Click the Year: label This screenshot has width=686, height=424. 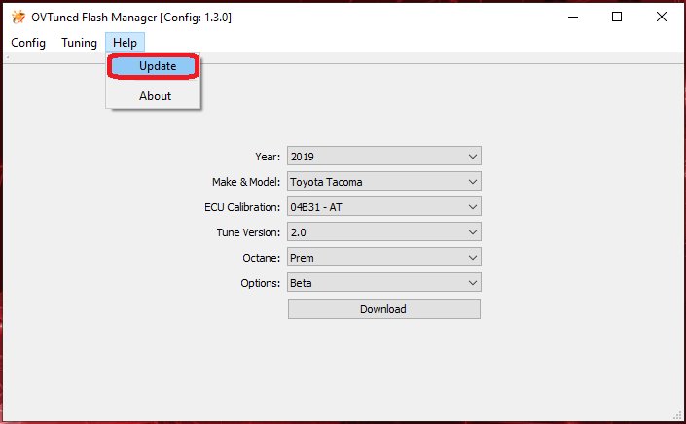pyautogui.click(x=268, y=157)
